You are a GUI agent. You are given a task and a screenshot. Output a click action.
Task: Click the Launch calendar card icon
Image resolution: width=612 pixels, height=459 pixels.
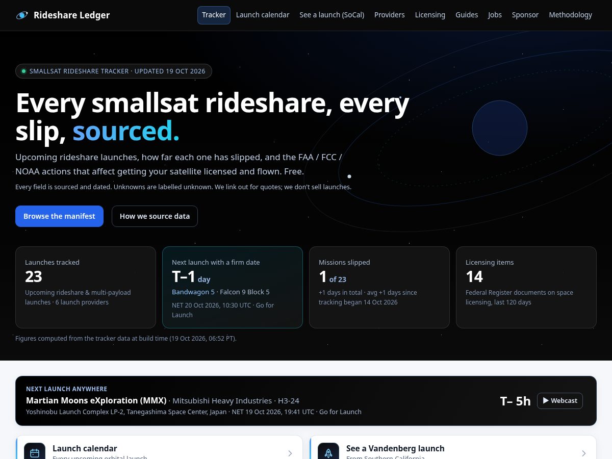point(35,453)
